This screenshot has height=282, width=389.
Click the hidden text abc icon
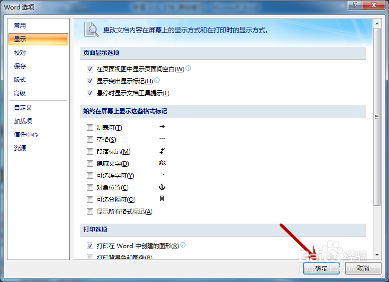coord(162,163)
